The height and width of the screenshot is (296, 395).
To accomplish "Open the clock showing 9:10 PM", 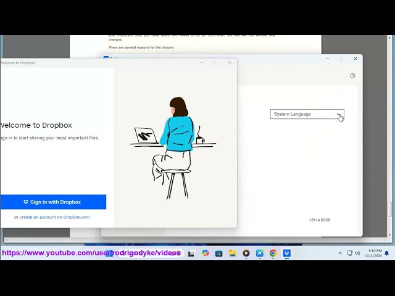I will [373, 253].
